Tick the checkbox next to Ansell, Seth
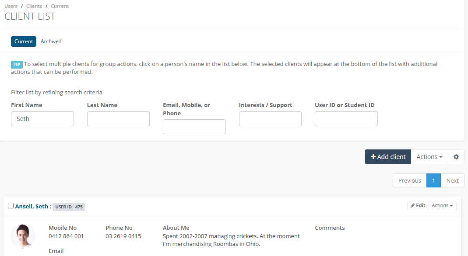Screen dimensions: 468x256 click(11, 206)
